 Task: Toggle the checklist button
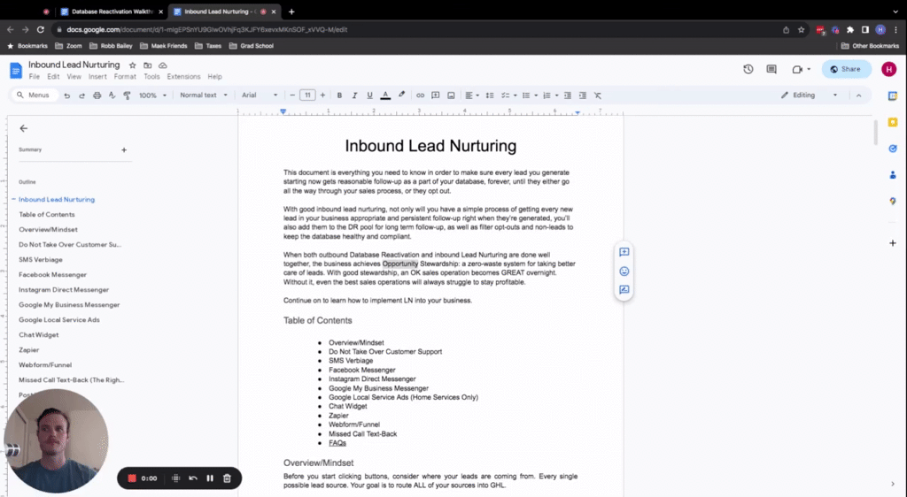click(x=504, y=96)
